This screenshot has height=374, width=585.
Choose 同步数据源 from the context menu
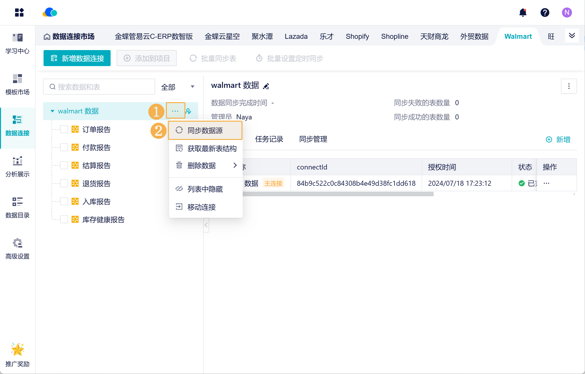tap(205, 130)
